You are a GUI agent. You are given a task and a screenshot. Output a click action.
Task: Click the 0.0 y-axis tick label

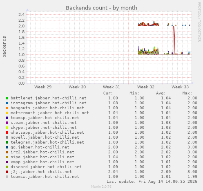coord(22,83)
